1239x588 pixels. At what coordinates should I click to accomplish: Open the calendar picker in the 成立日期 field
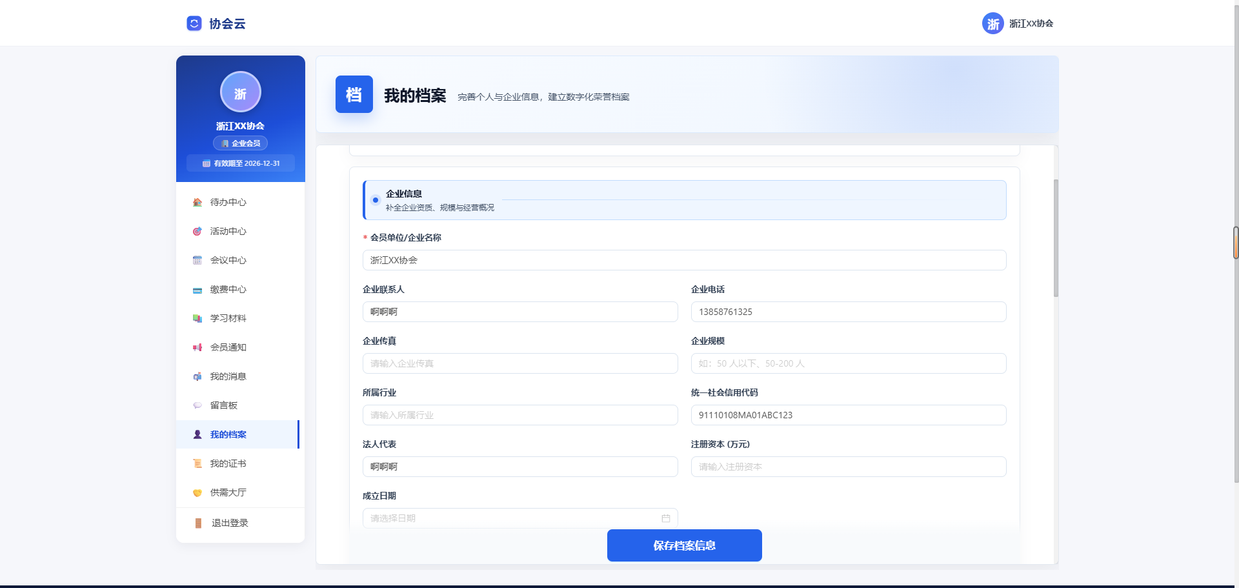[667, 518]
